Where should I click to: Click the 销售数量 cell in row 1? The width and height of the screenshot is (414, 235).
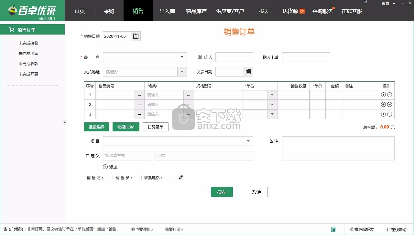[x=293, y=95]
